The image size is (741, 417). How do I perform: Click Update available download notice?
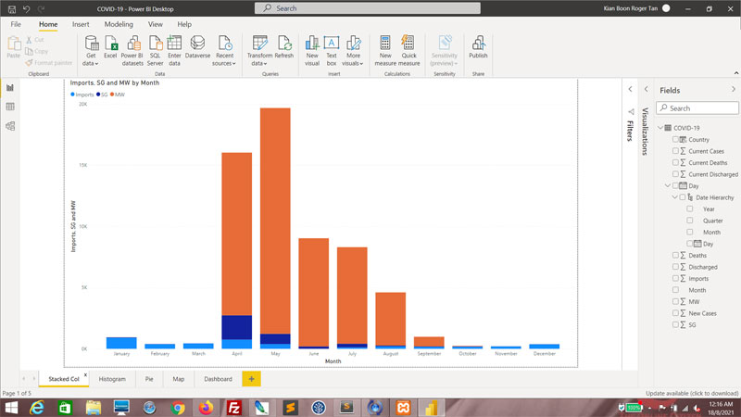pyautogui.click(x=692, y=393)
